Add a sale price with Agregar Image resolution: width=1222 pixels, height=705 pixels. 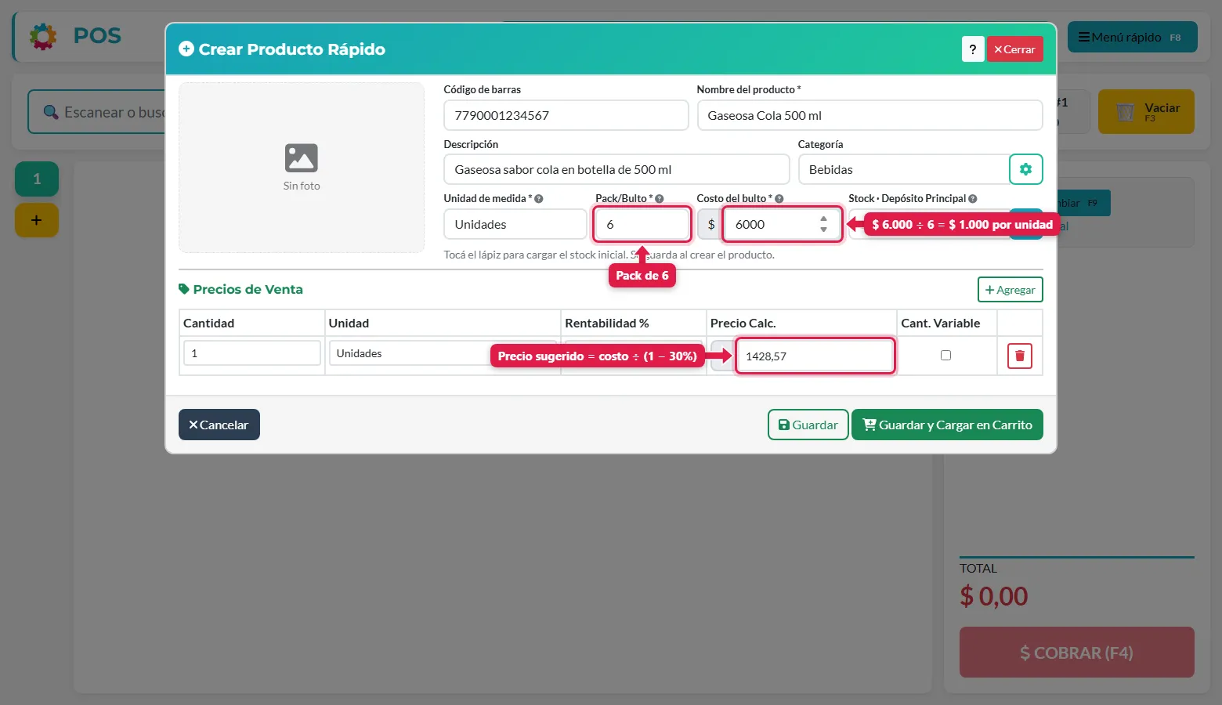pos(1010,290)
